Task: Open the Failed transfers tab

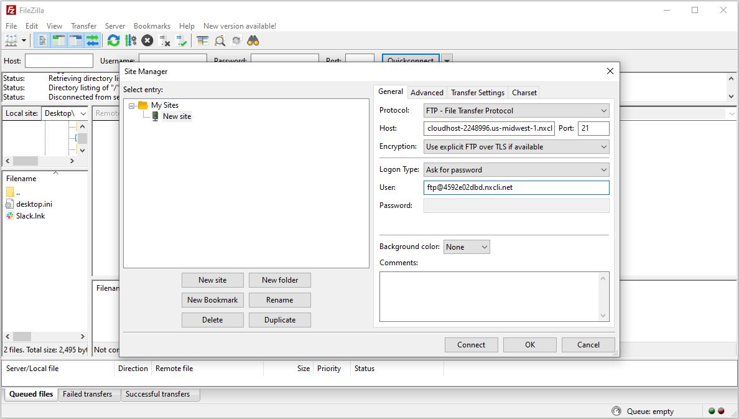Action: 87,394
